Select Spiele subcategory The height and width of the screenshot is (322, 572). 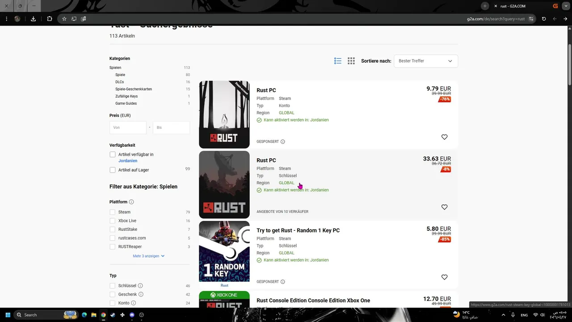point(120,75)
